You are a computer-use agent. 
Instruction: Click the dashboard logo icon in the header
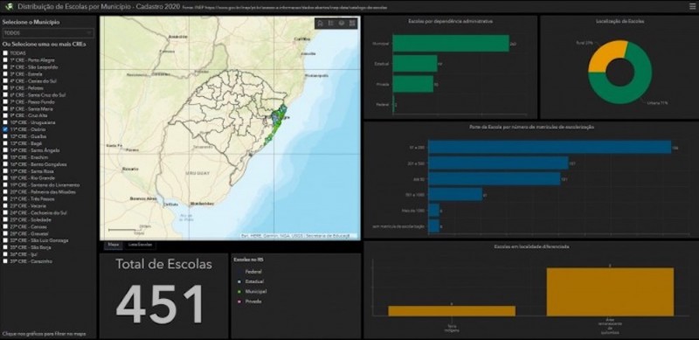tap(9, 7)
